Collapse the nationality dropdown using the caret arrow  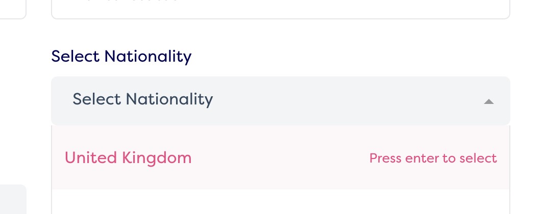click(488, 101)
